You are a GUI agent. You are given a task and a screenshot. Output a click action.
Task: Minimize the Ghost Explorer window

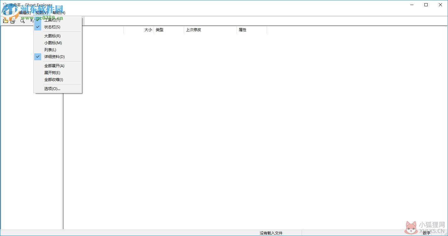412,5
